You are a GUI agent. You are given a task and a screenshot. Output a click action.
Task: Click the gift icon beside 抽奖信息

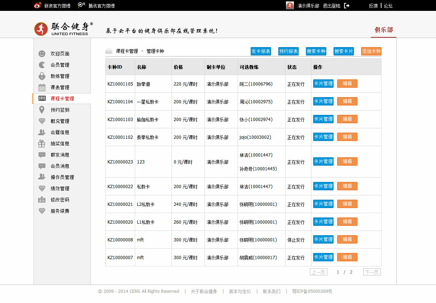tap(42, 144)
